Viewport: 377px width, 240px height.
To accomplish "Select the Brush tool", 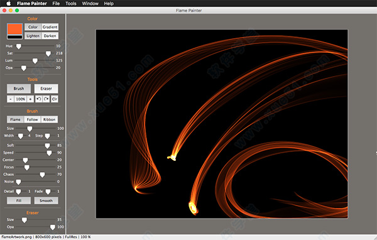I will 19,89.
